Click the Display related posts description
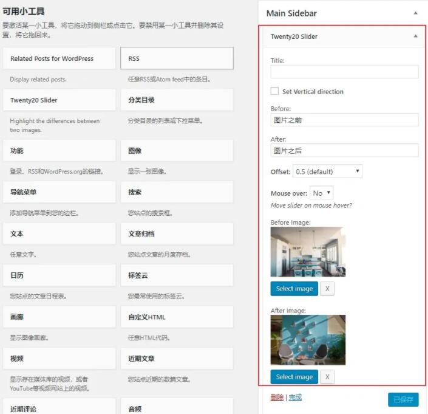 point(38,79)
